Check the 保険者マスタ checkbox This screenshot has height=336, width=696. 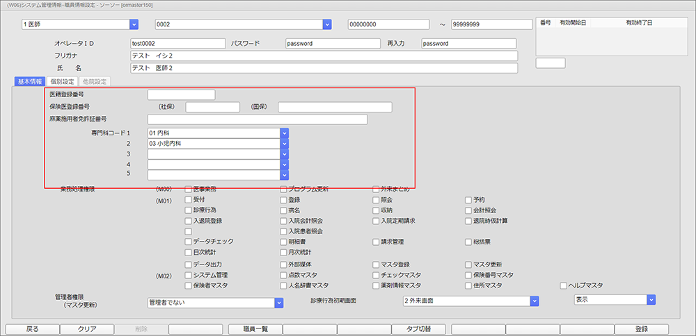[188, 286]
